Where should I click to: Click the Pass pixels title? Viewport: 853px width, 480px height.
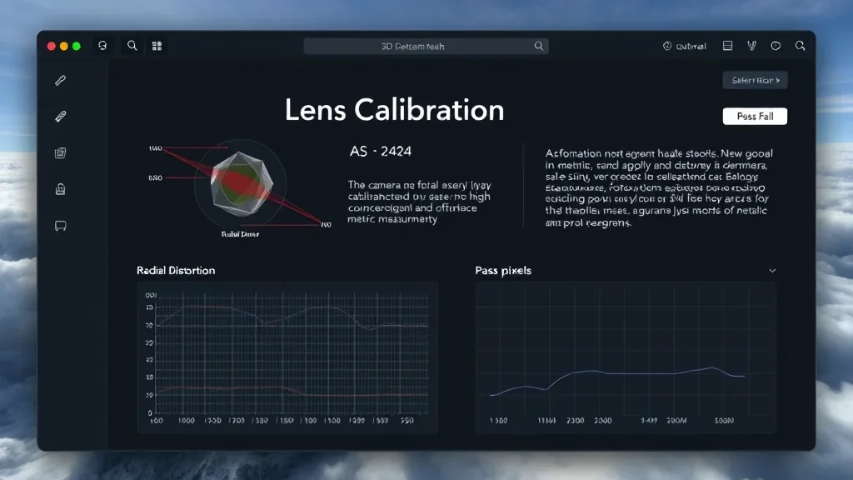pyautogui.click(x=503, y=271)
